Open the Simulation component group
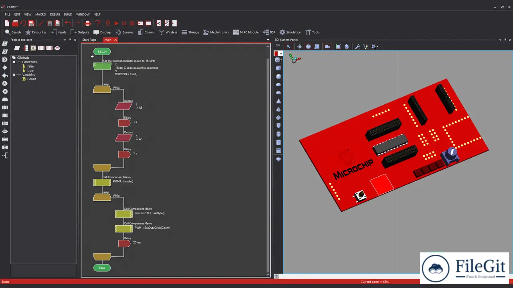The width and height of the screenshot is (513, 288). [290, 32]
